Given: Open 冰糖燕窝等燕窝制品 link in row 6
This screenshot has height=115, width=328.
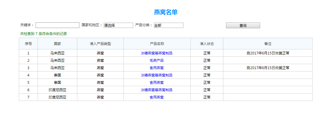Looking at the screenshot, I should coord(156,90).
